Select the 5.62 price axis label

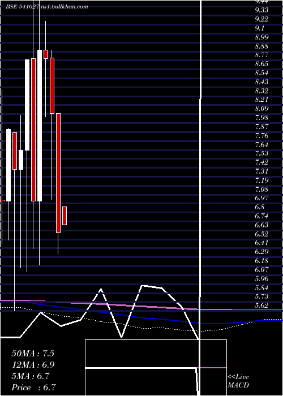click(x=261, y=305)
